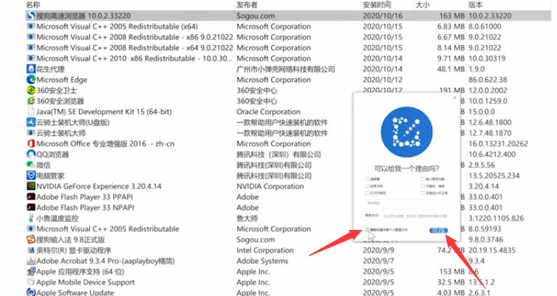Check the 页面显示不正常 reason checkbox

[423, 193]
